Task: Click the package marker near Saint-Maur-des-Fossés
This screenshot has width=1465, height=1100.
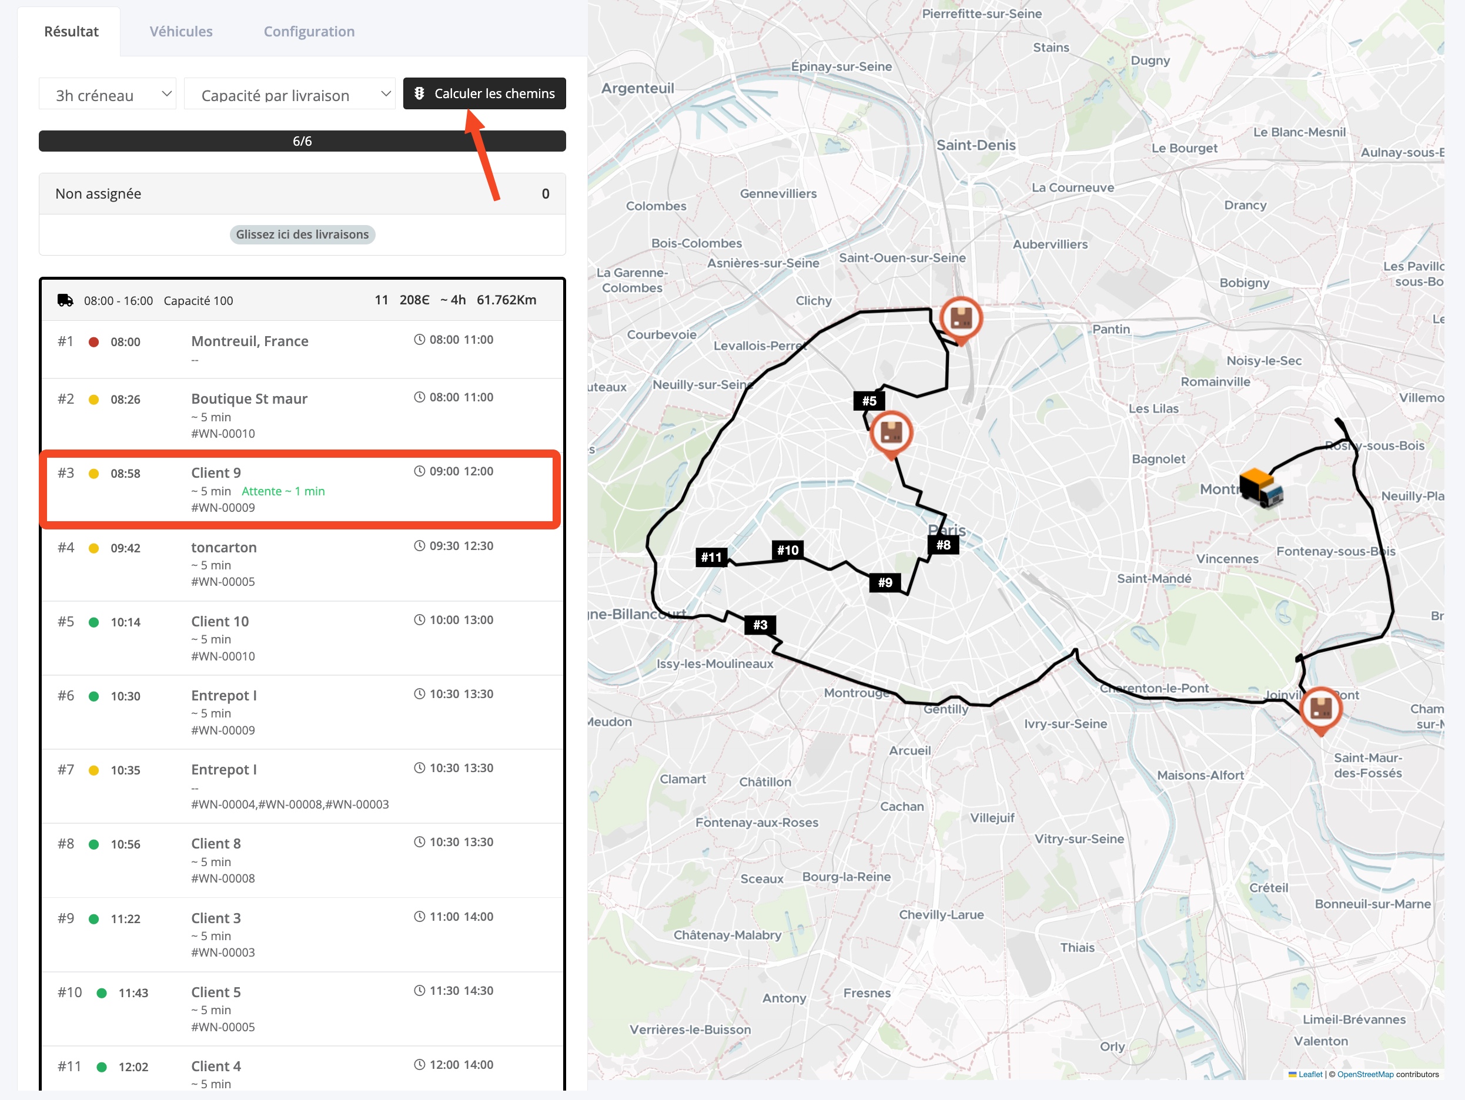Action: coord(1320,709)
